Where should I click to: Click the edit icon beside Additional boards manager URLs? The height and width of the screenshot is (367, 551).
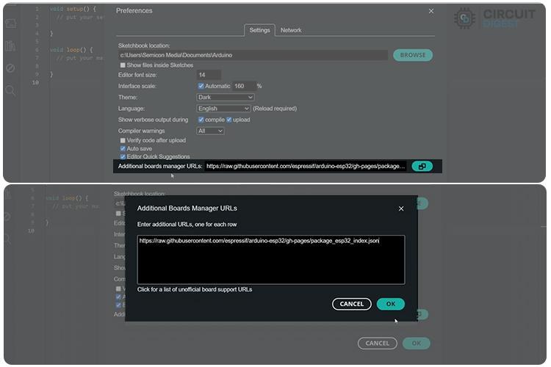pyautogui.click(x=422, y=166)
